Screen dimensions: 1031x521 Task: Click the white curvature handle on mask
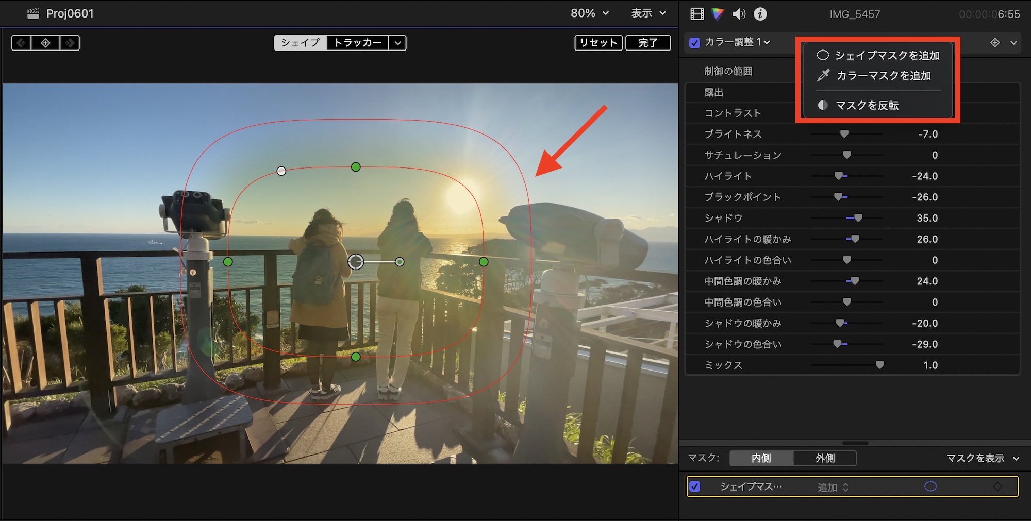(281, 171)
